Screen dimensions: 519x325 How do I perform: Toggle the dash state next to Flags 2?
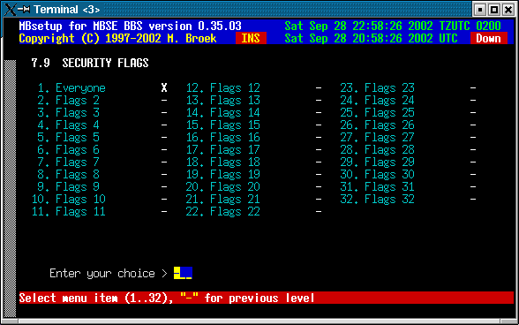pos(164,100)
